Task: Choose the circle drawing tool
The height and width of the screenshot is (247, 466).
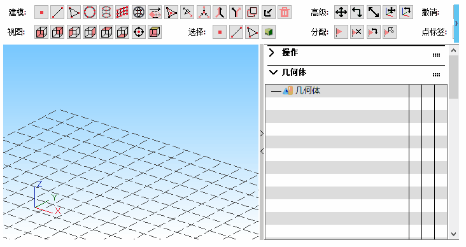Action: click(x=90, y=13)
